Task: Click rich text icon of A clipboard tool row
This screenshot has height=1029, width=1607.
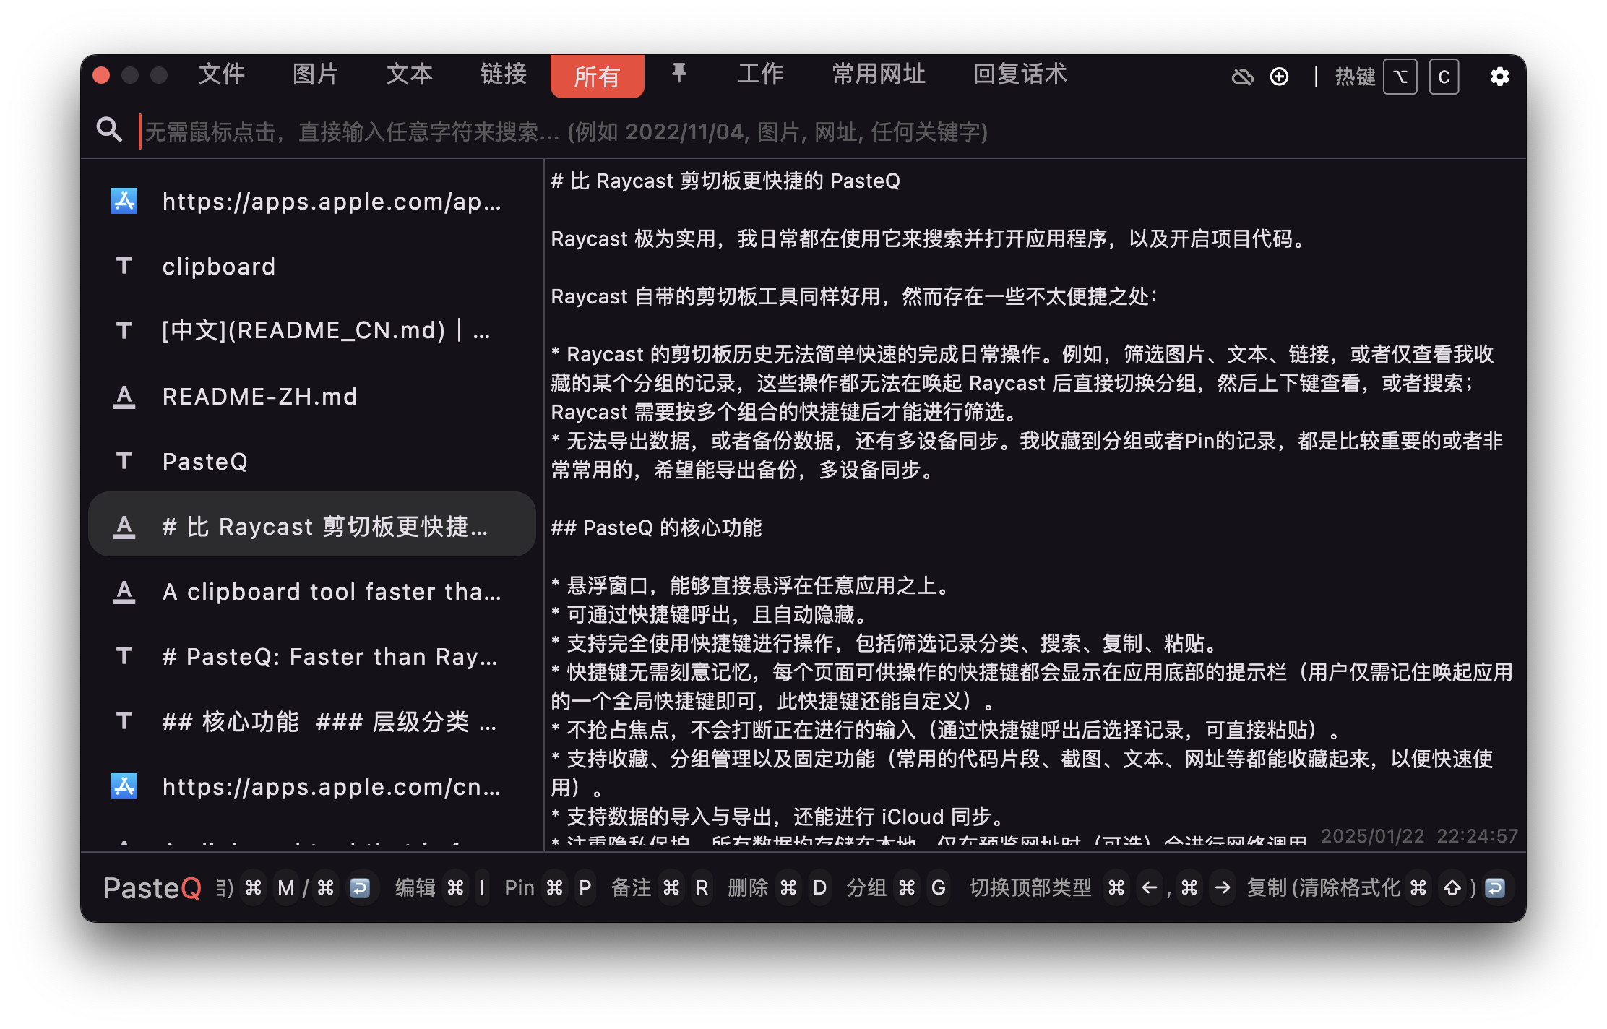Action: [124, 591]
